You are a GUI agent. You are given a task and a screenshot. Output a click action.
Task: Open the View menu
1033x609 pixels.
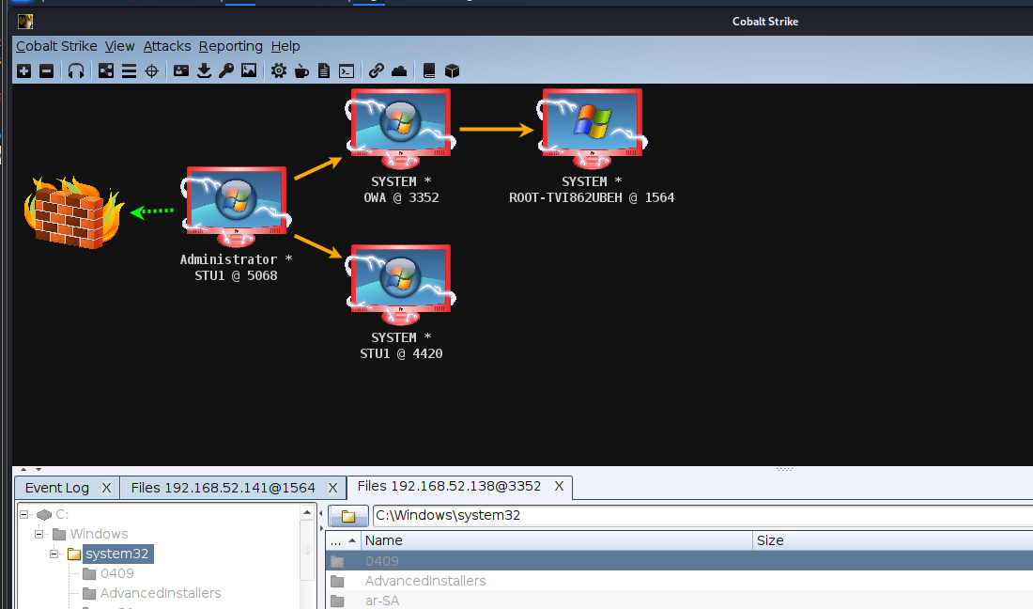[x=119, y=46]
